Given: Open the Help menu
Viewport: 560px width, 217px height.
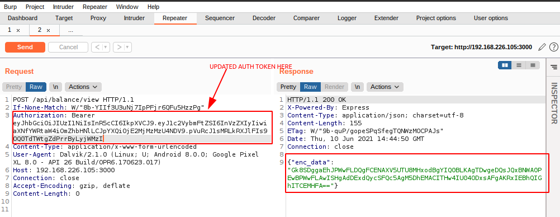Looking at the screenshot, I should (x=153, y=7).
